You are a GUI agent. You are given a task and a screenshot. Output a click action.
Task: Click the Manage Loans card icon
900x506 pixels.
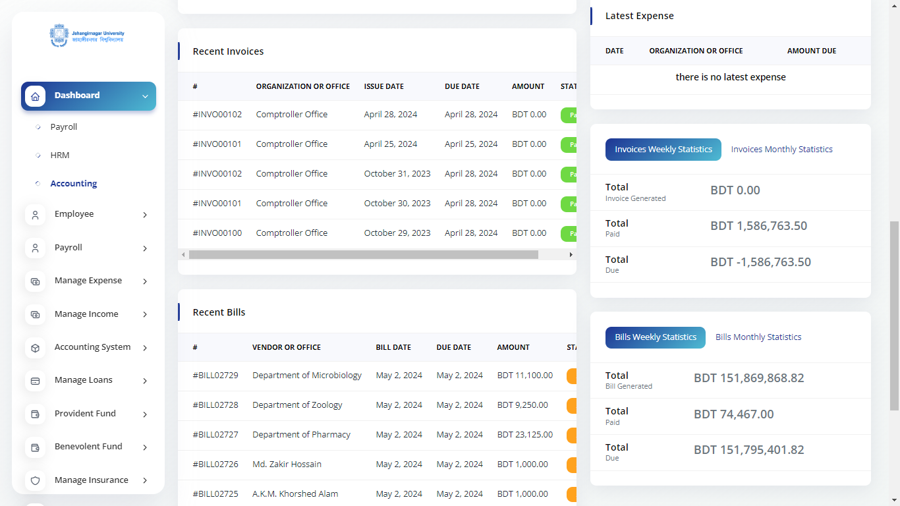36,381
